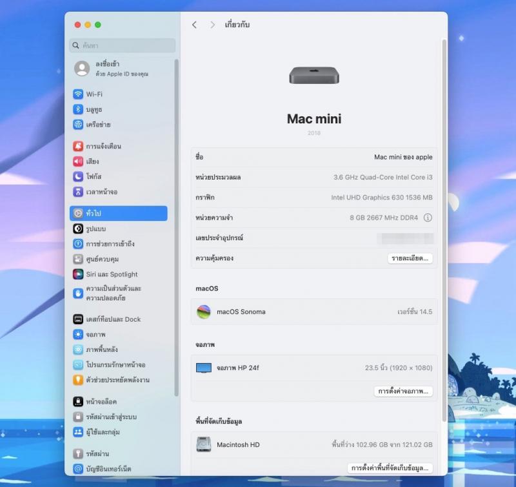Open Lock Screen (หน้าจอล็อค) icon
516x487 pixels.
pos(78,402)
